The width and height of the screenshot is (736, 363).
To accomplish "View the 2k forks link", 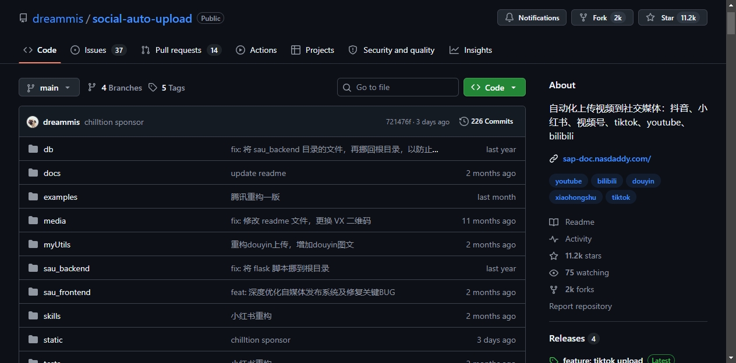I will tap(579, 289).
